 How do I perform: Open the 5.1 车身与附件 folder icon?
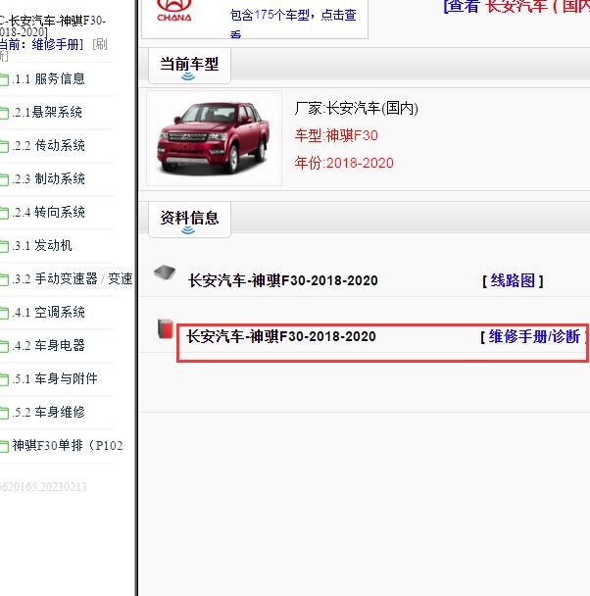pos(4,379)
